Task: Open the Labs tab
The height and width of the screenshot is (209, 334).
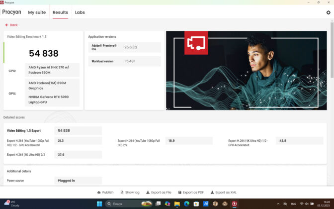Action: coord(80,12)
